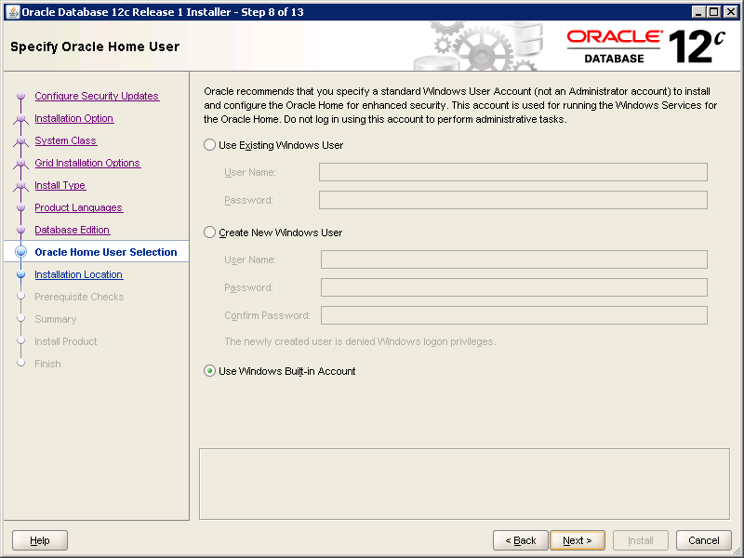Screen dimensions: 744x558
Task: Click existing user Password field
Action: (513, 200)
